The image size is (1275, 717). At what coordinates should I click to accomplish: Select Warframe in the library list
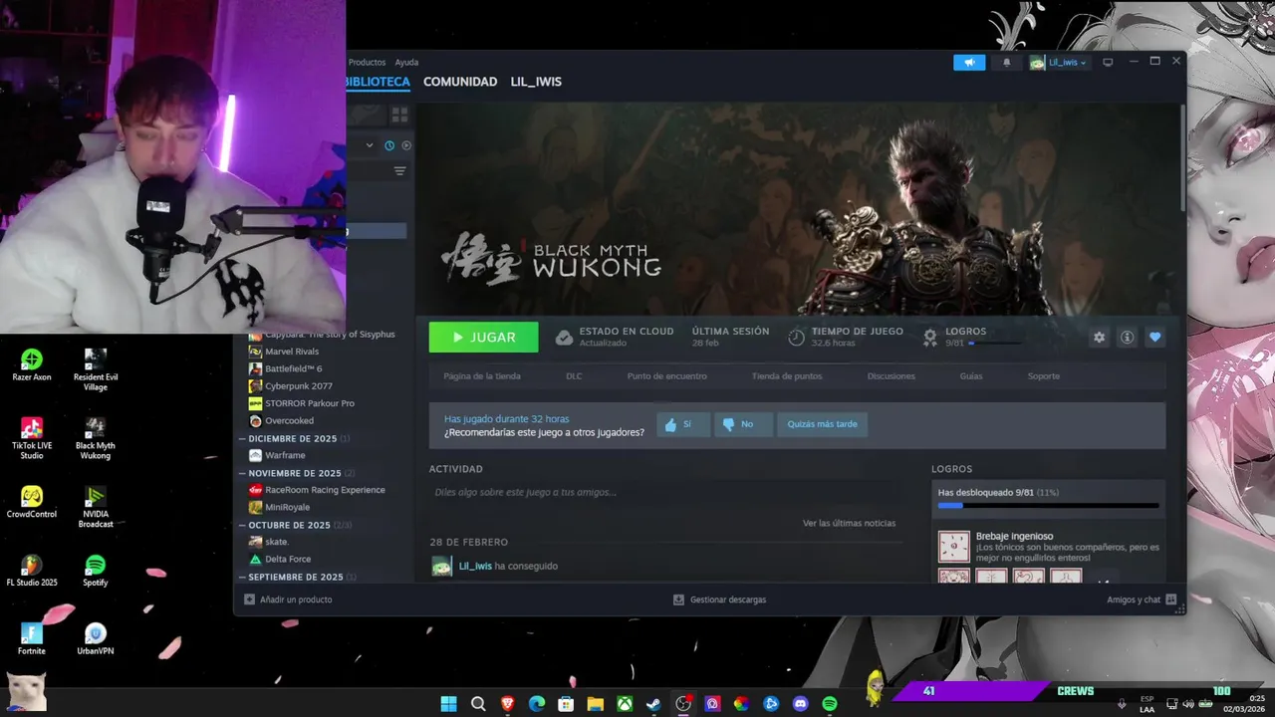pyautogui.click(x=285, y=455)
